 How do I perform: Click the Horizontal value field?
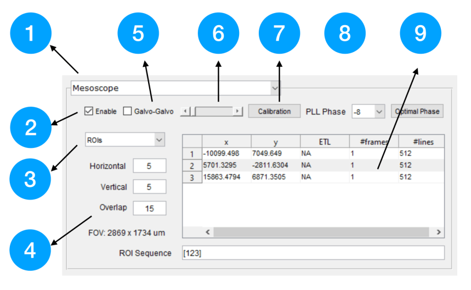149,166
